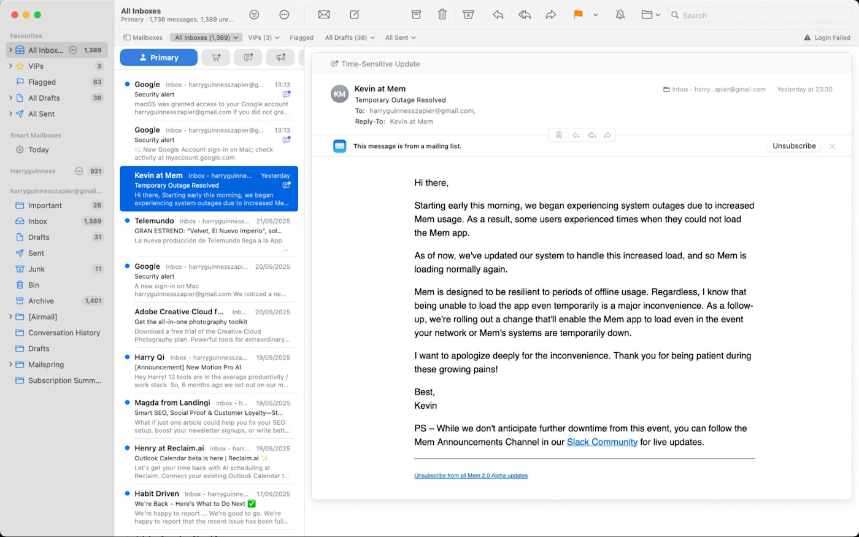Compose a new message
Screen dimensions: 859x537
point(355,15)
